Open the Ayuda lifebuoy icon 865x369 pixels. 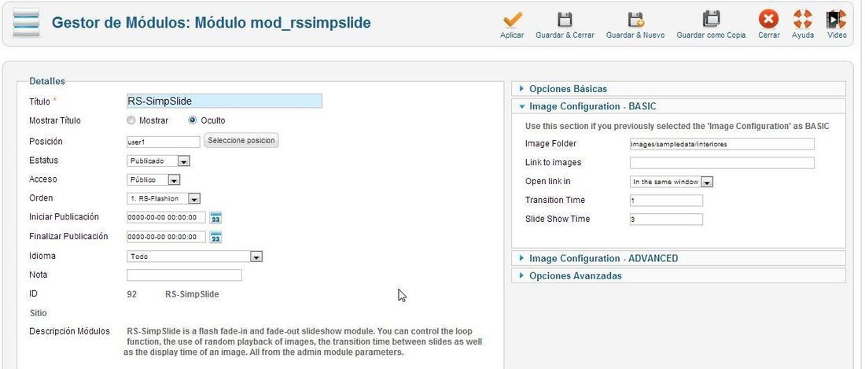802,20
